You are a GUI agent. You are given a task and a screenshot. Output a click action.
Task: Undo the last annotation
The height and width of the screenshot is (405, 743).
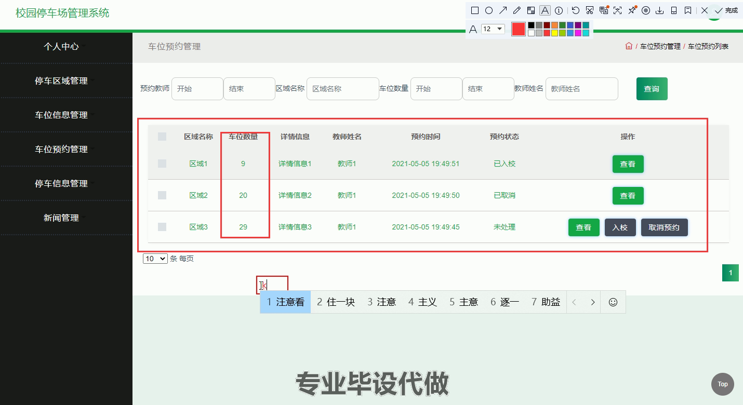[x=576, y=10]
